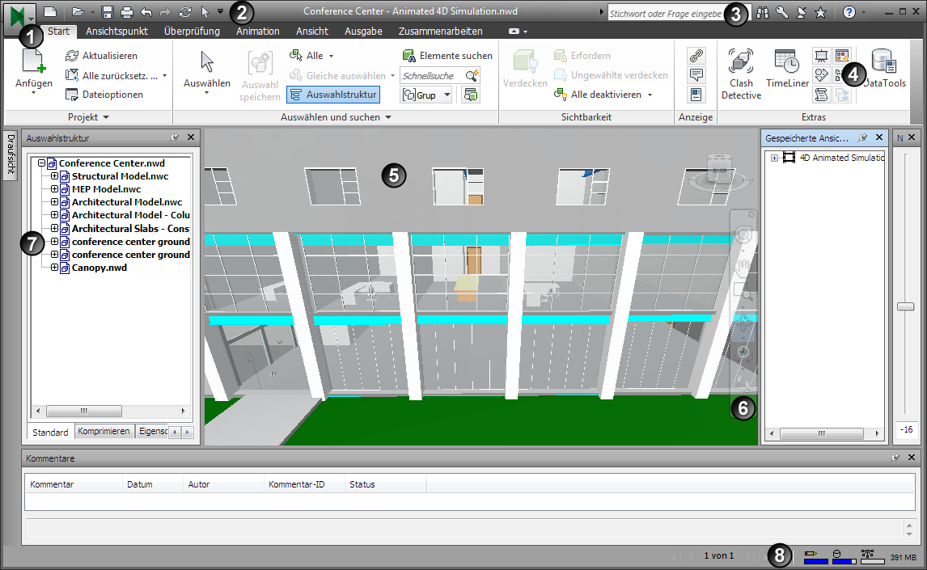Click the star Favorites icon
The image size is (927, 570).
820,12
